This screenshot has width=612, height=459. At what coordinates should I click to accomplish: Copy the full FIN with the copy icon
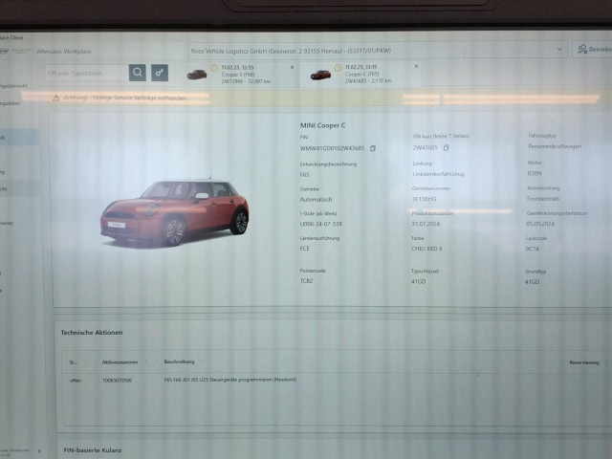click(373, 148)
